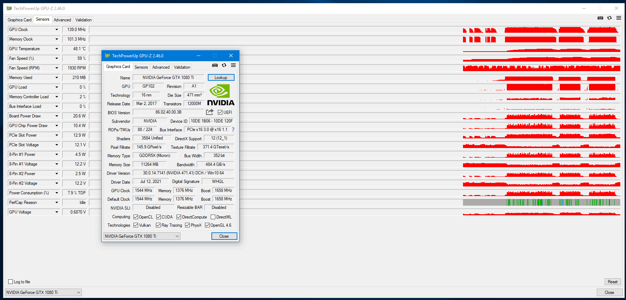Enable the Log to file checkbox
Image resolution: width=626 pixels, height=300 pixels.
pos(10,282)
